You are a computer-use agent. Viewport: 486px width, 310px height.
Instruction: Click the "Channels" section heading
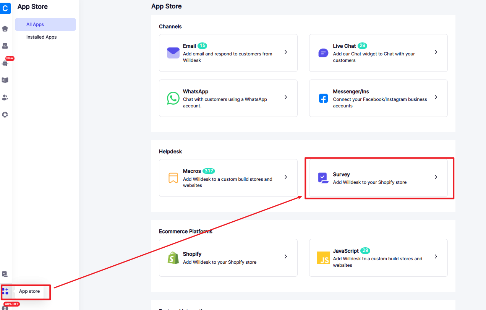coord(170,27)
